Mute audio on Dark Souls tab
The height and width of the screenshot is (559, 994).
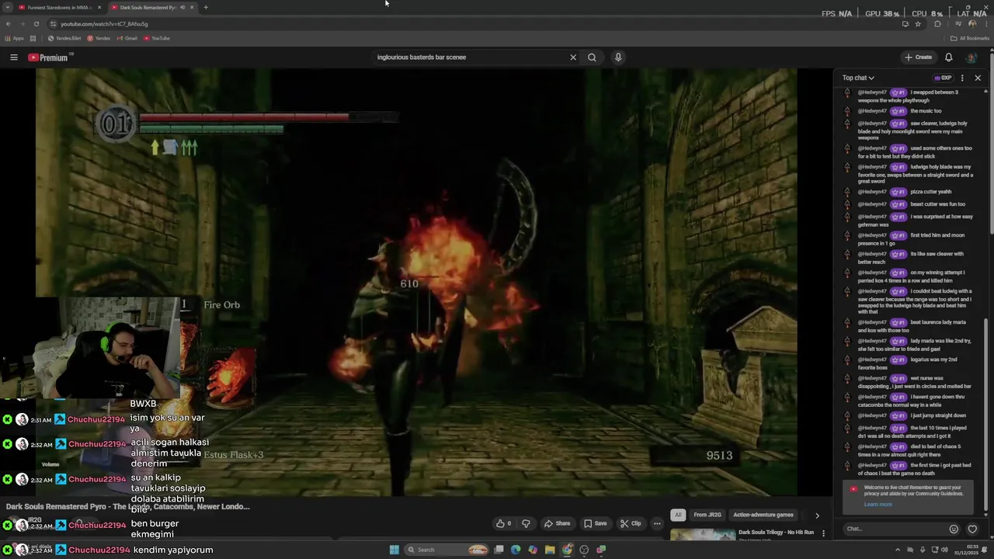click(x=182, y=7)
